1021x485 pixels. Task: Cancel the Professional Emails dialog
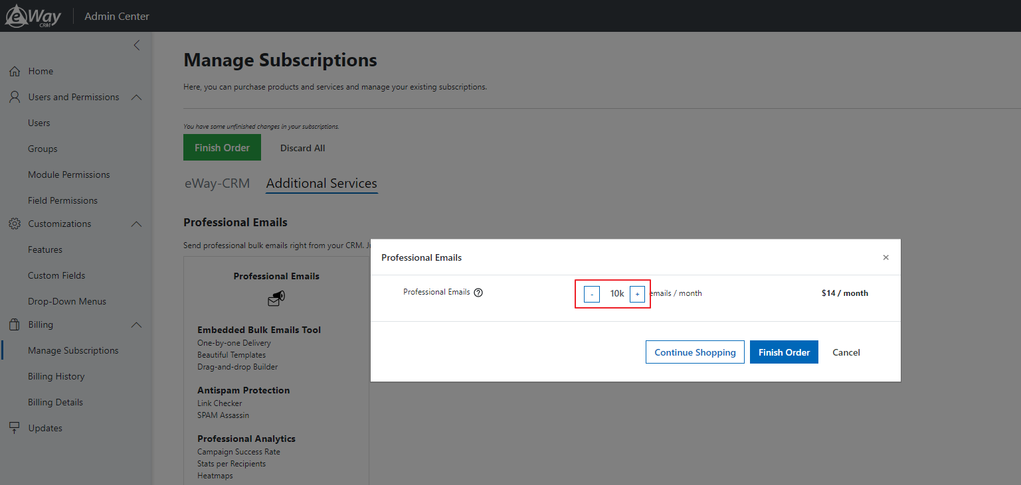[846, 352]
